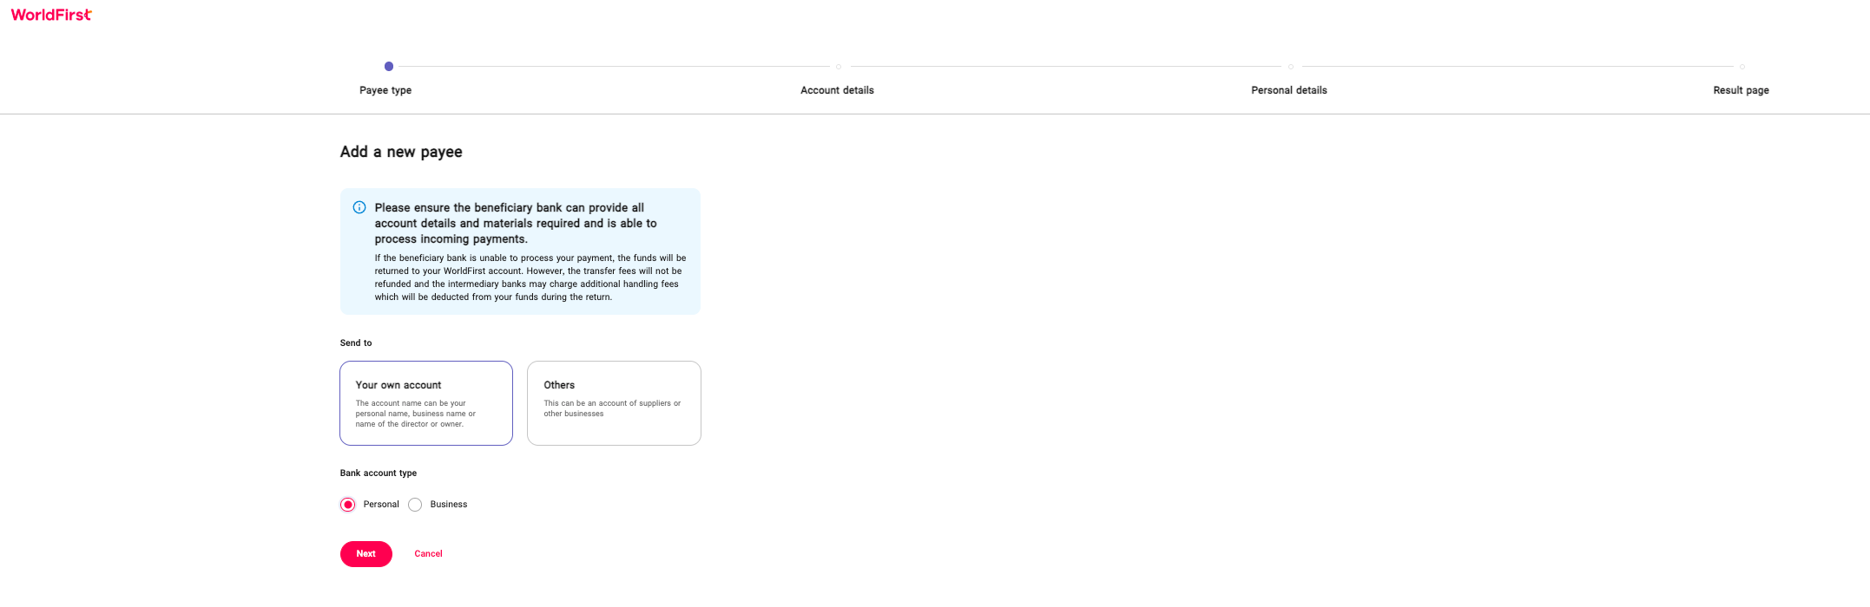Screen dimensions: 1870x607
Task: Click the filled Payee type step dot
Action: tap(389, 67)
